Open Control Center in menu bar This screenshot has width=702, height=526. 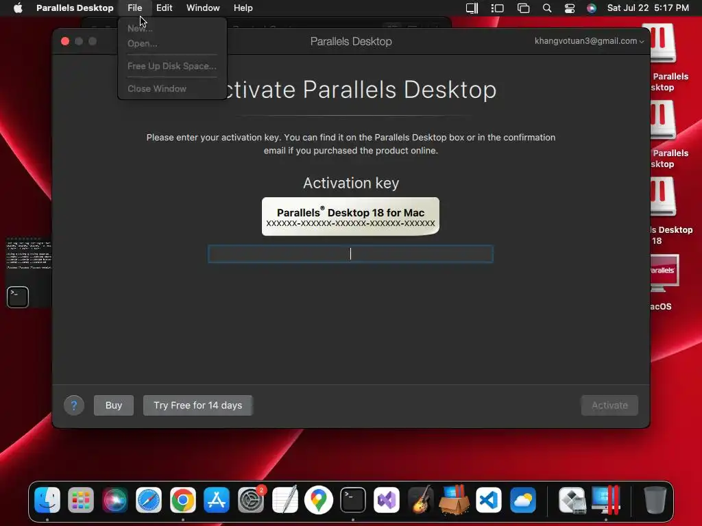(570, 8)
